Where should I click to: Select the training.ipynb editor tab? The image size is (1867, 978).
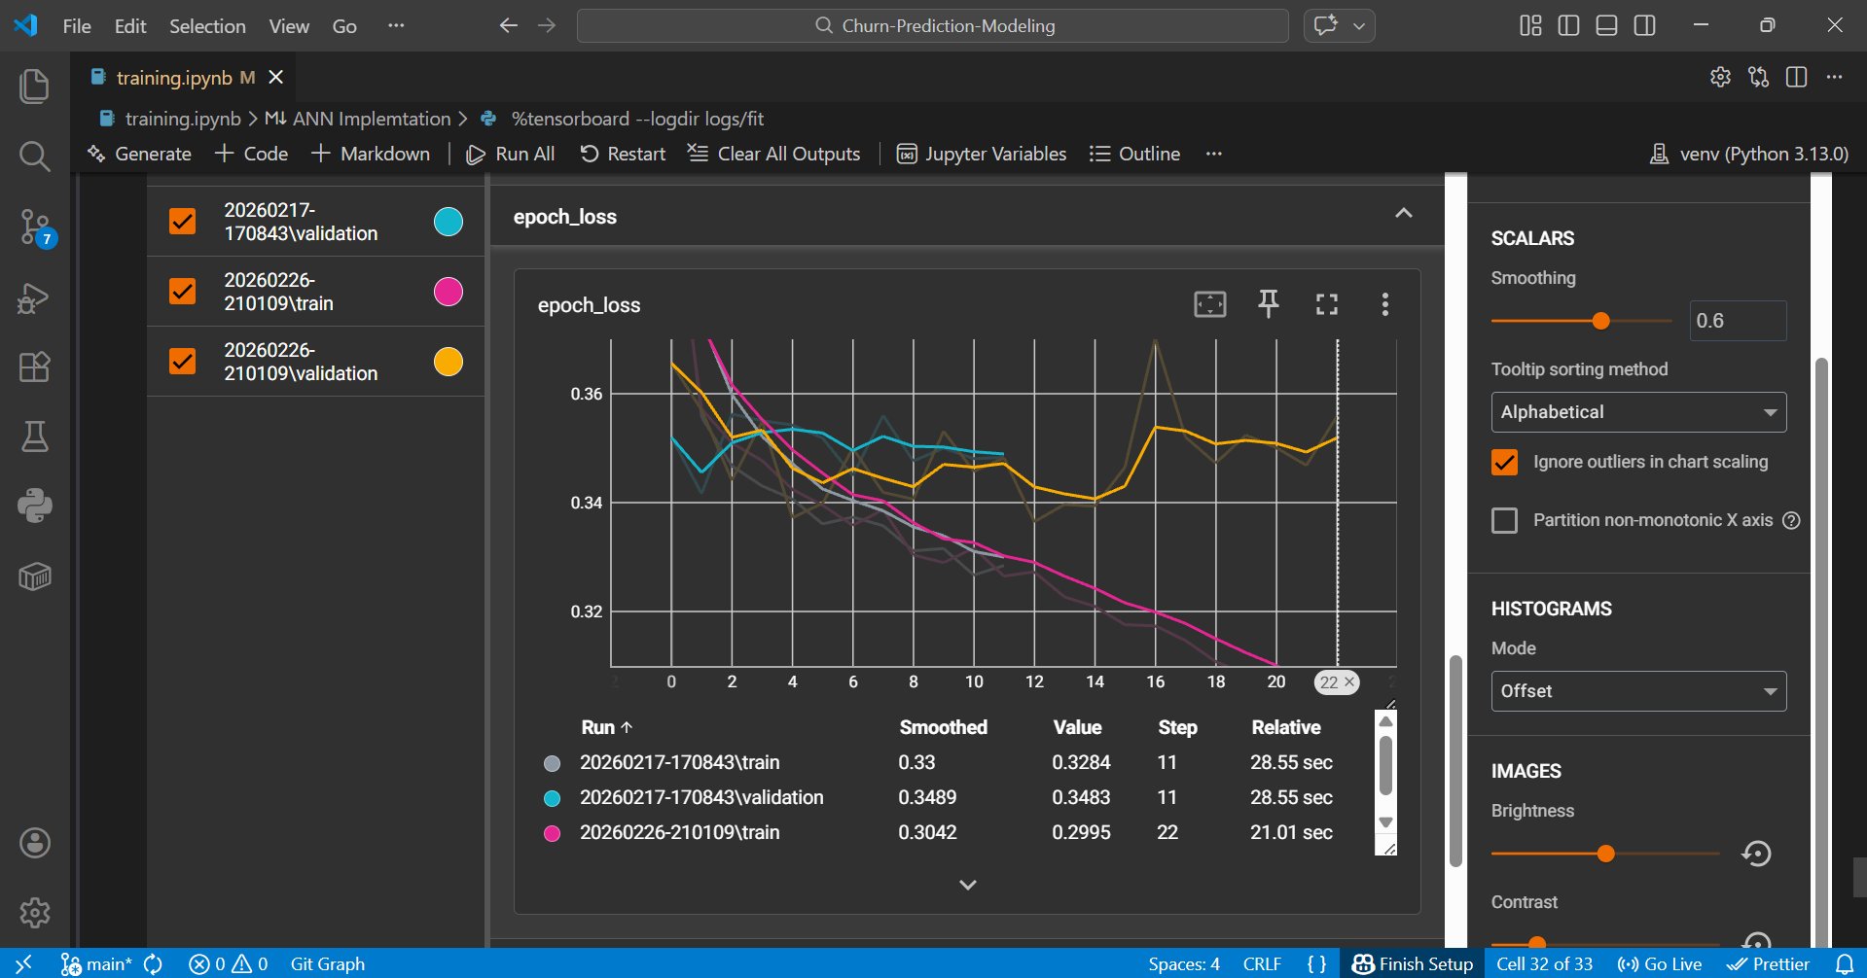pyautogui.click(x=175, y=78)
